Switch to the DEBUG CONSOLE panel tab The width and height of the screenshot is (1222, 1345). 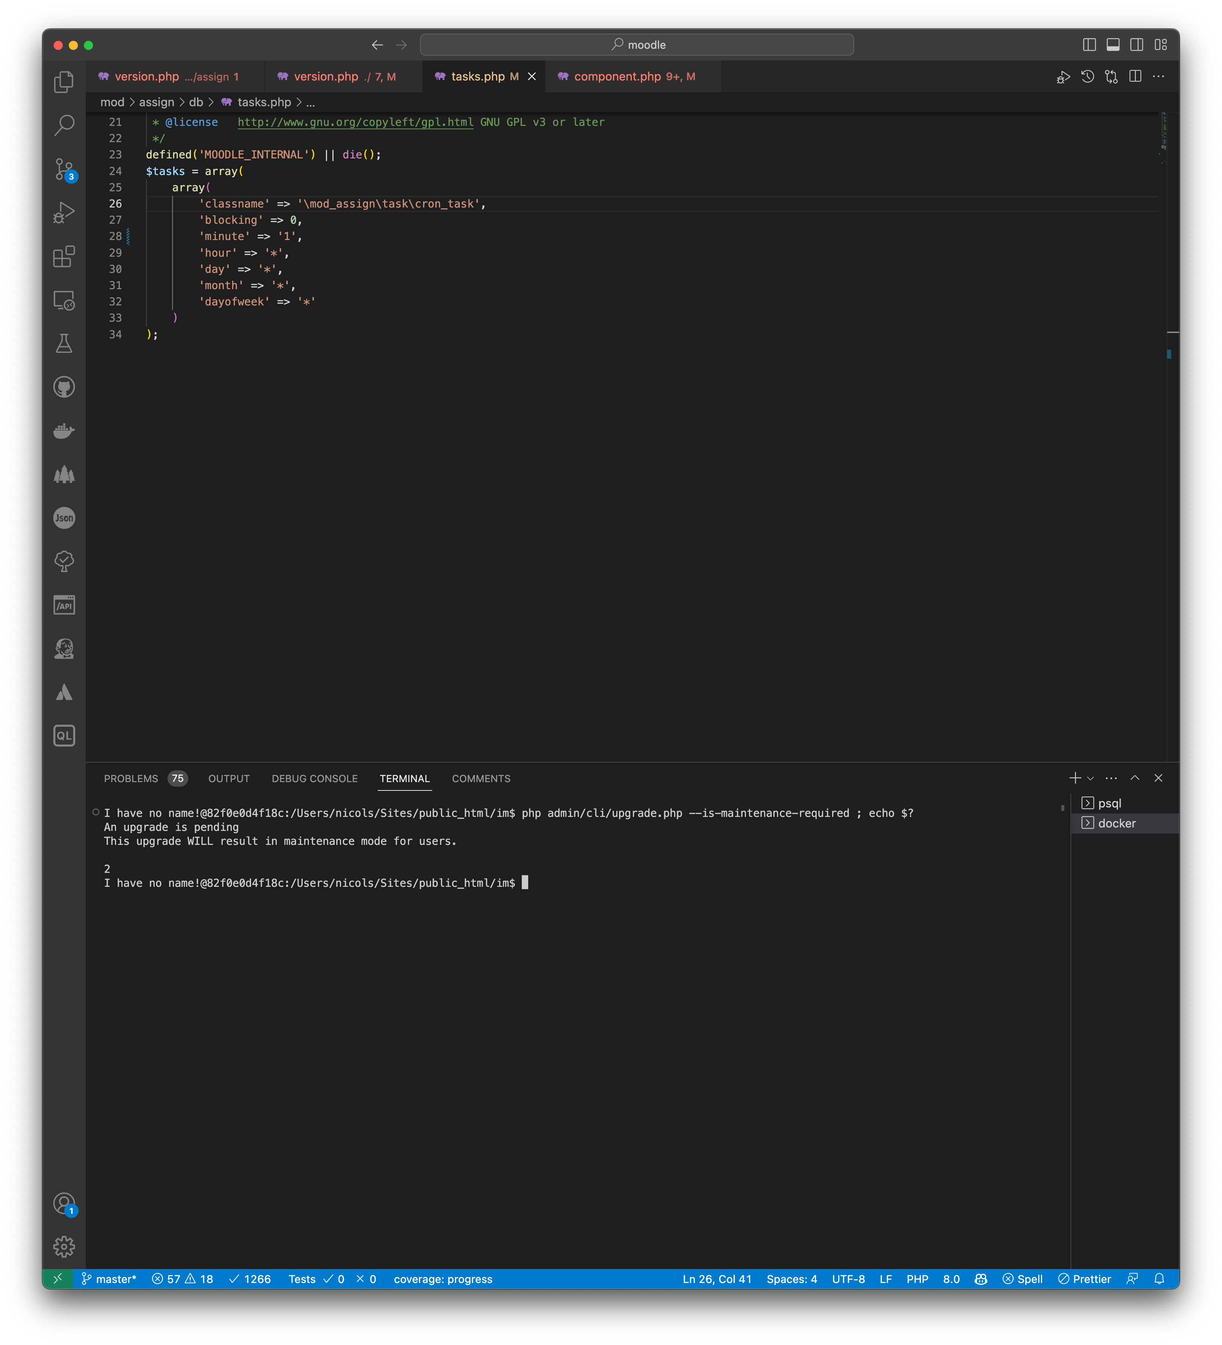click(314, 779)
